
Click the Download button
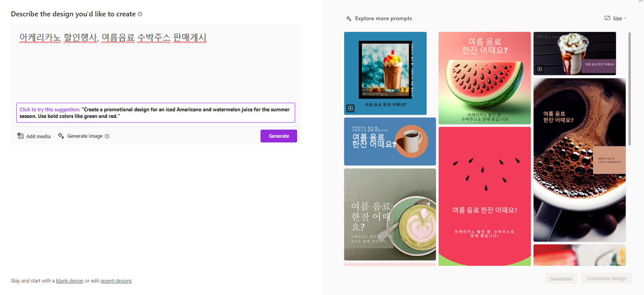(x=561, y=278)
